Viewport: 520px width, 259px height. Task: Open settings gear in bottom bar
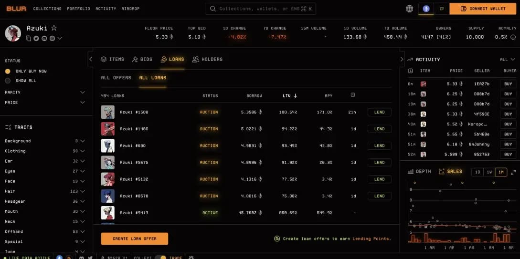(x=191, y=258)
